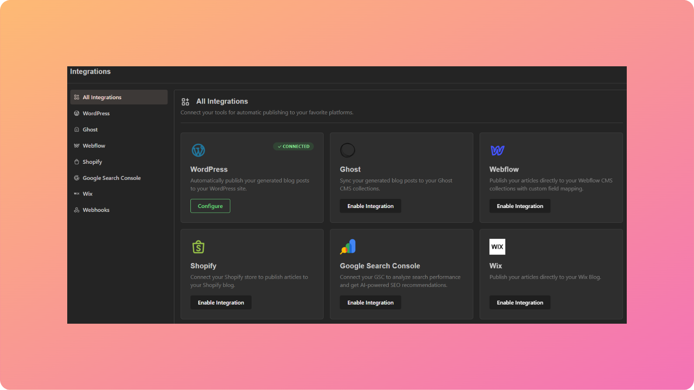Click the All Integrations grid icon in the header
The image size is (694, 390).
click(185, 101)
